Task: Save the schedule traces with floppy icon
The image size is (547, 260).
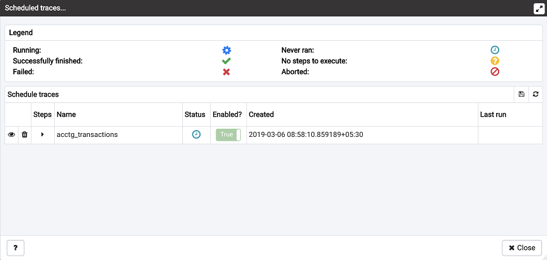Action: click(521, 94)
